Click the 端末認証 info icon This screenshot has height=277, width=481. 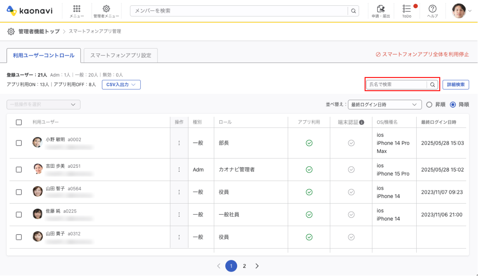[x=361, y=122]
